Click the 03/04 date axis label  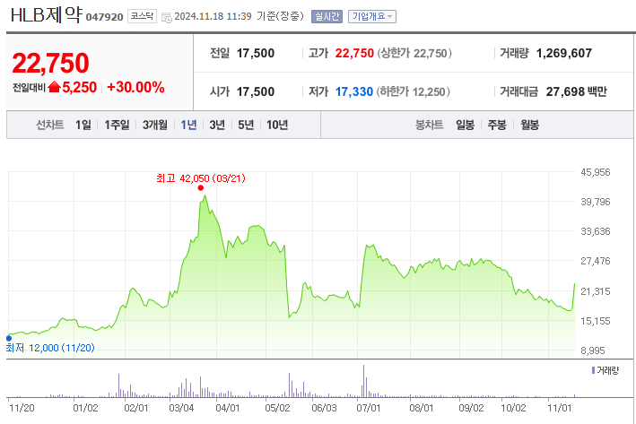pyautogui.click(x=181, y=408)
